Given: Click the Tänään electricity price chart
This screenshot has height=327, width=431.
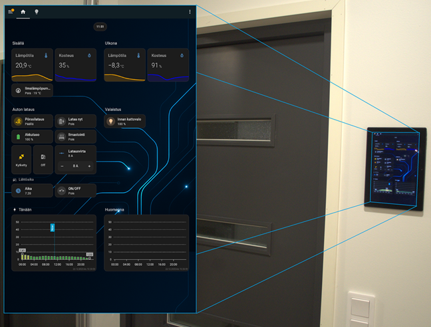Looking at the screenshot, I should point(55,243).
